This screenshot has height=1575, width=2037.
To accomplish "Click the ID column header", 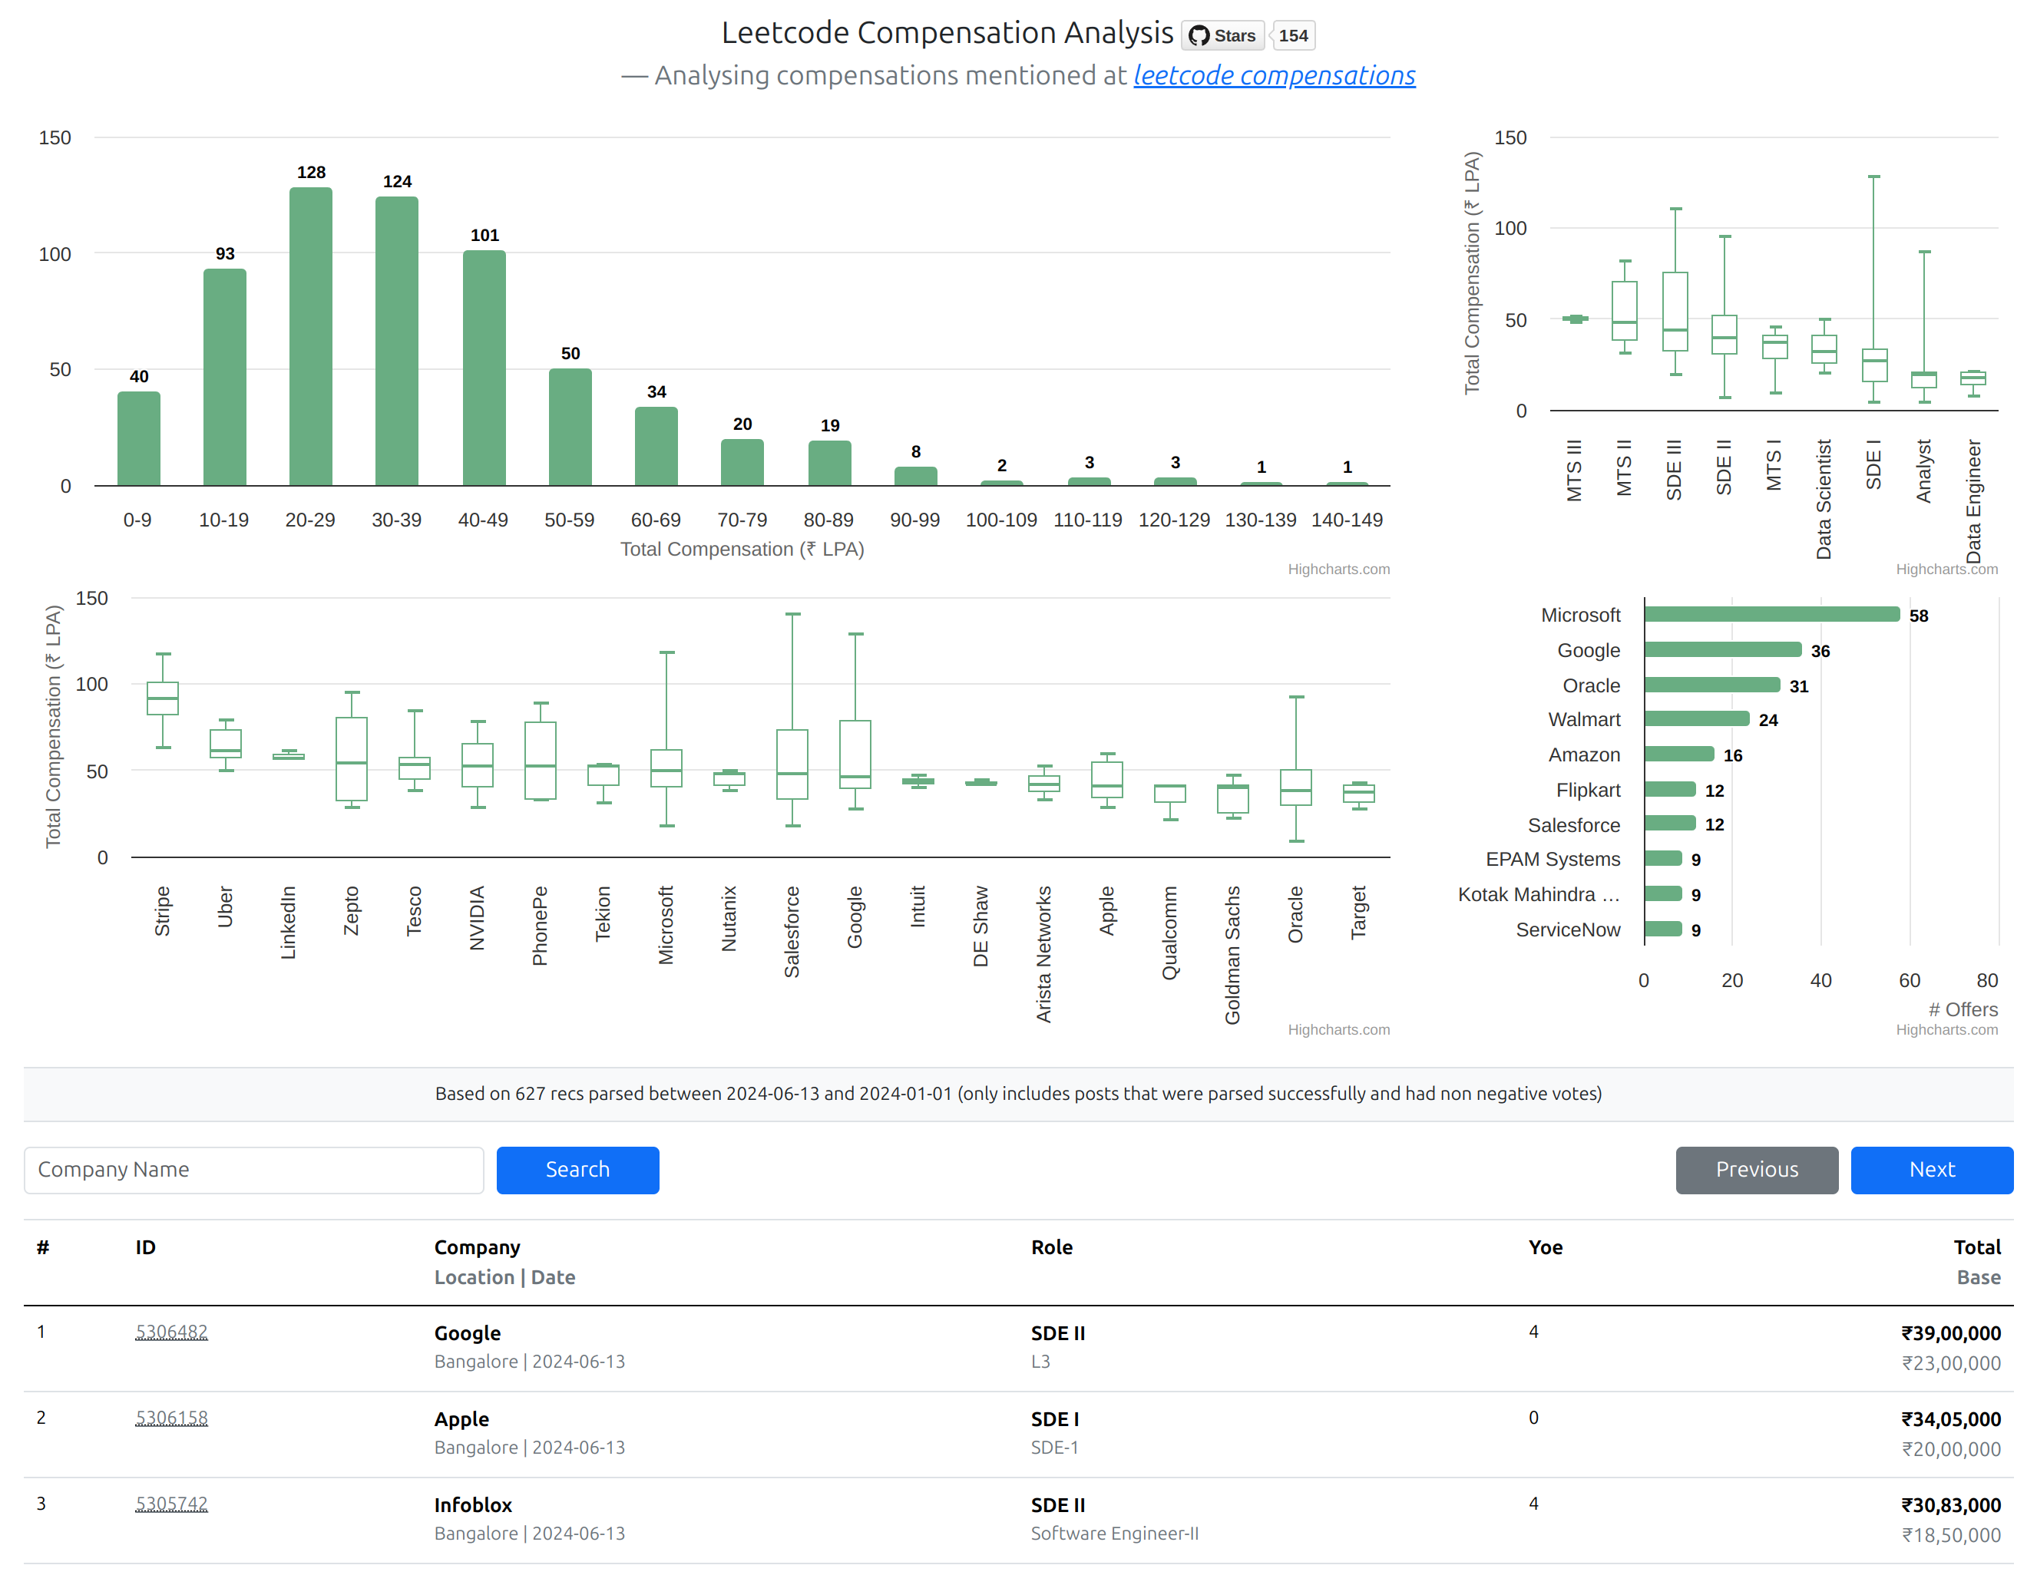I will pyautogui.click(x=146, y=1246).
